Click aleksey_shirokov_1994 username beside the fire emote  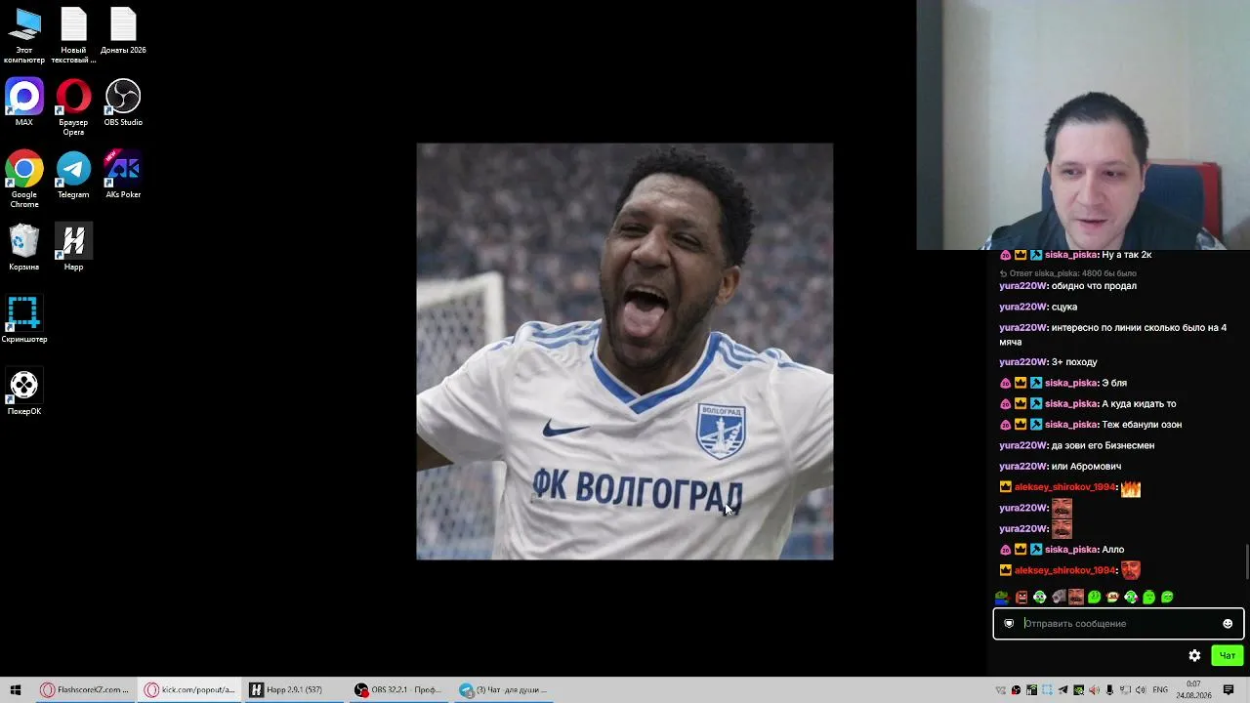(1064, 487)
